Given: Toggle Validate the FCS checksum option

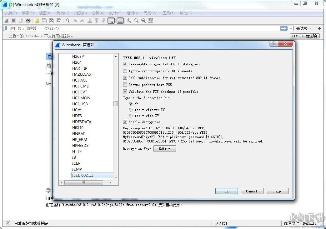Looking at the screenshot, I should point(125,92).
